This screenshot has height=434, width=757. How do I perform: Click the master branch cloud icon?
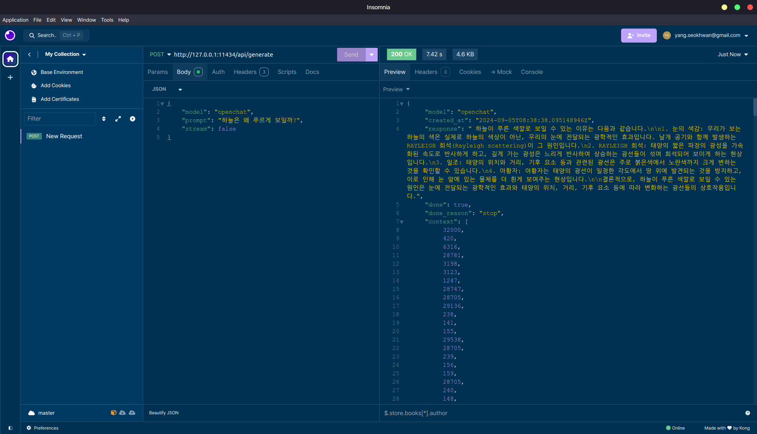pos(31,413)
